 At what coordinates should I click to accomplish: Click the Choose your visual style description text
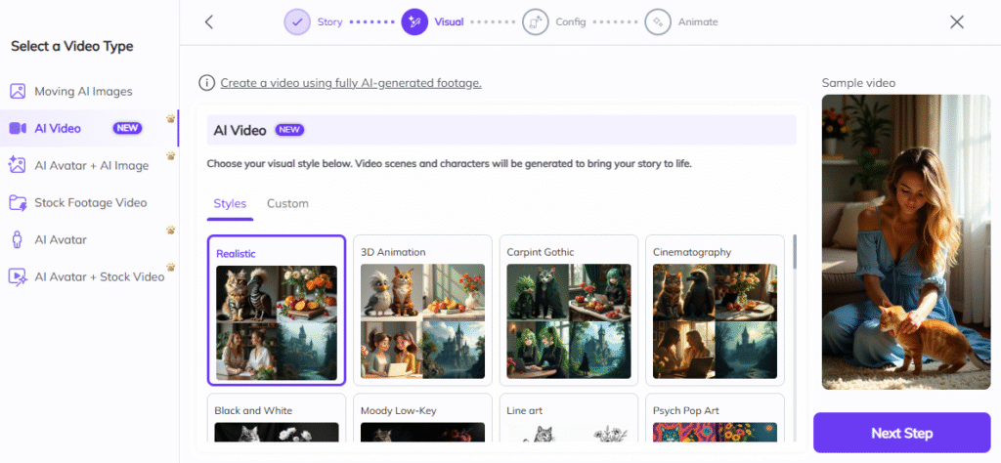(450, 164)
